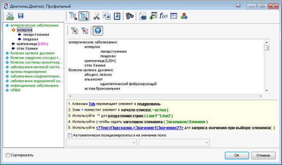The width and height of the screenshot is (282, 165).
Task: Paste using the clipboard icon
Action: pos(117,16)
